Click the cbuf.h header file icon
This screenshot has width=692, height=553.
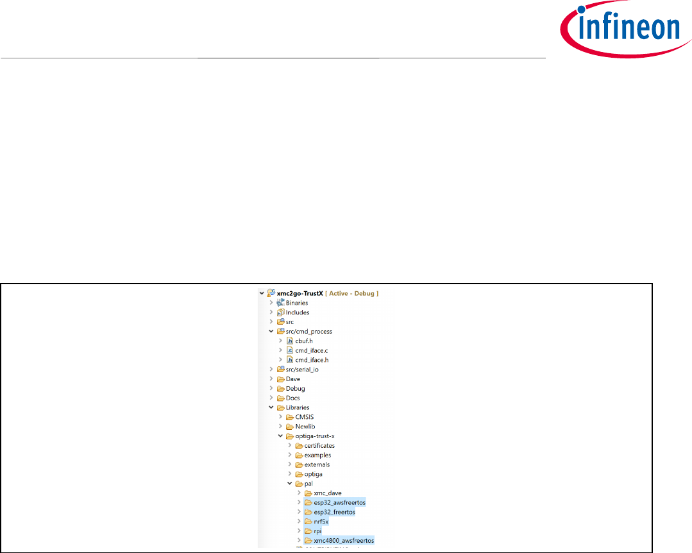pos(289,341)
